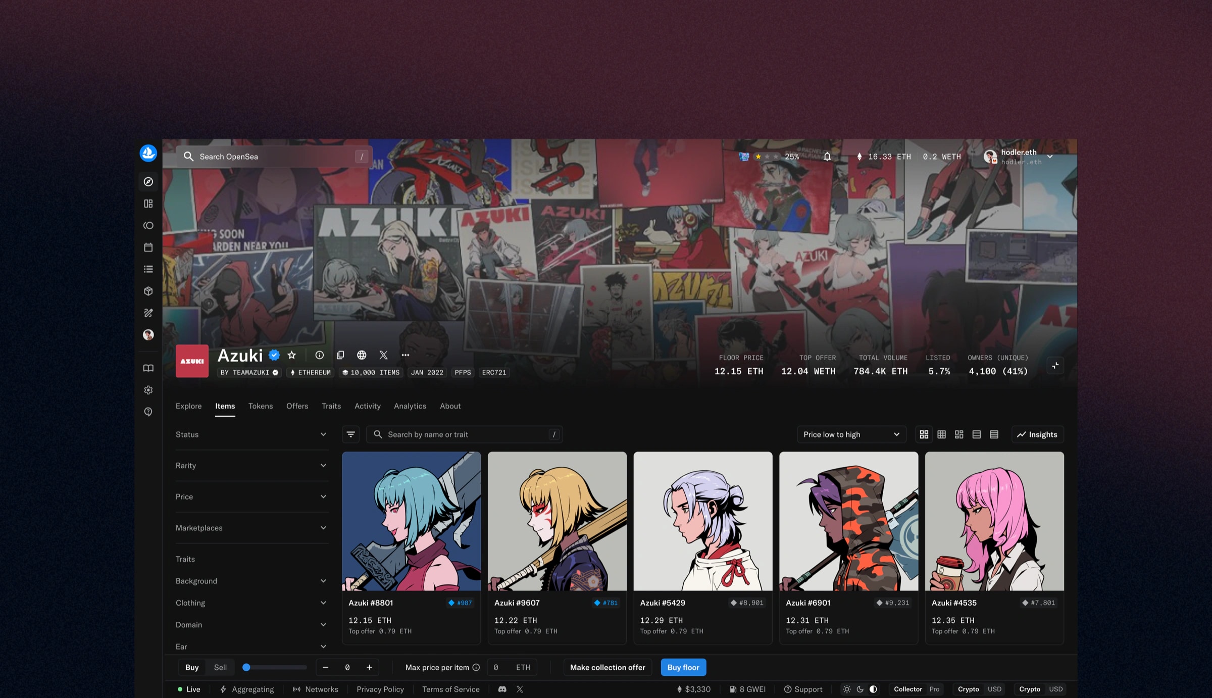1212x698 pixels.
Task: Open the Privacy Policy link
Action: (380, 689)
